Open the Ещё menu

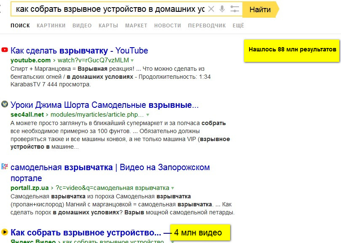click(238, 26)
